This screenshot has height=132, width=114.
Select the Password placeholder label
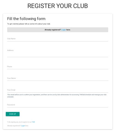(x=11, y=105)
